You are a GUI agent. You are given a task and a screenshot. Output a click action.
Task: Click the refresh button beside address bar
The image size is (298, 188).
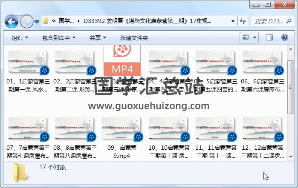[x=243, y=21]
